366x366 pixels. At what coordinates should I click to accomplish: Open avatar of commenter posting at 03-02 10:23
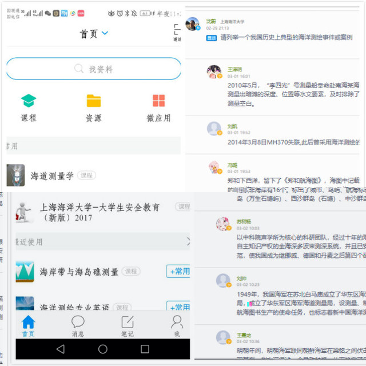coord(224,280)
